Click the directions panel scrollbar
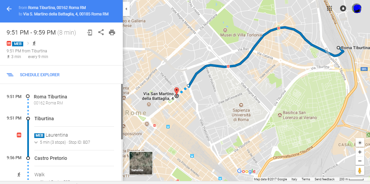370x184 pixels. tap(122, 111)
